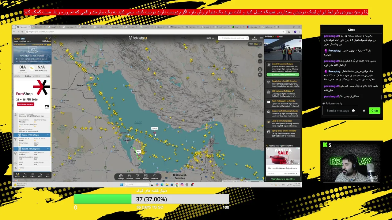Open the flight Filters tool

click(138, 177)
